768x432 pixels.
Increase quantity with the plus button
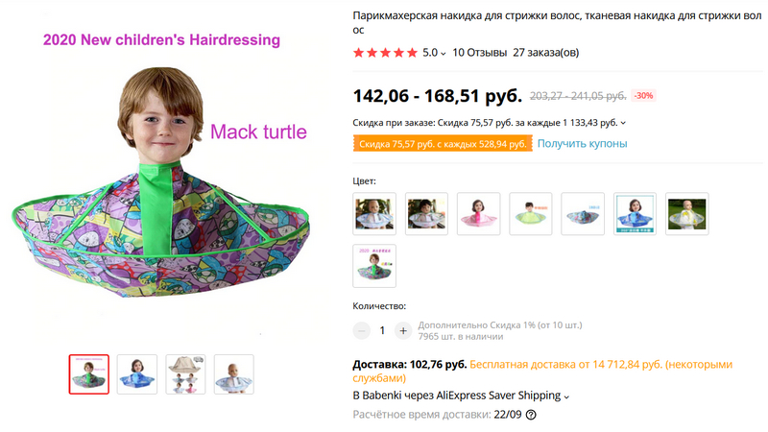(x=403, y=330)
